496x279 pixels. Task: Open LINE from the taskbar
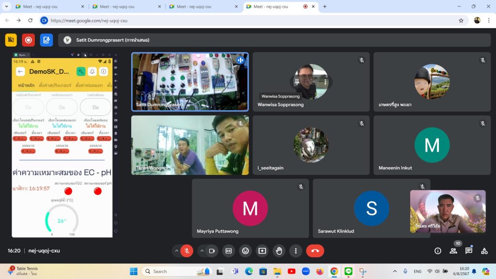348,271
